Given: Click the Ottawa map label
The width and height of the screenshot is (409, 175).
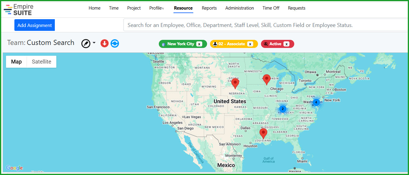Looking at the screenshot, I should click(x=310, y=72).
